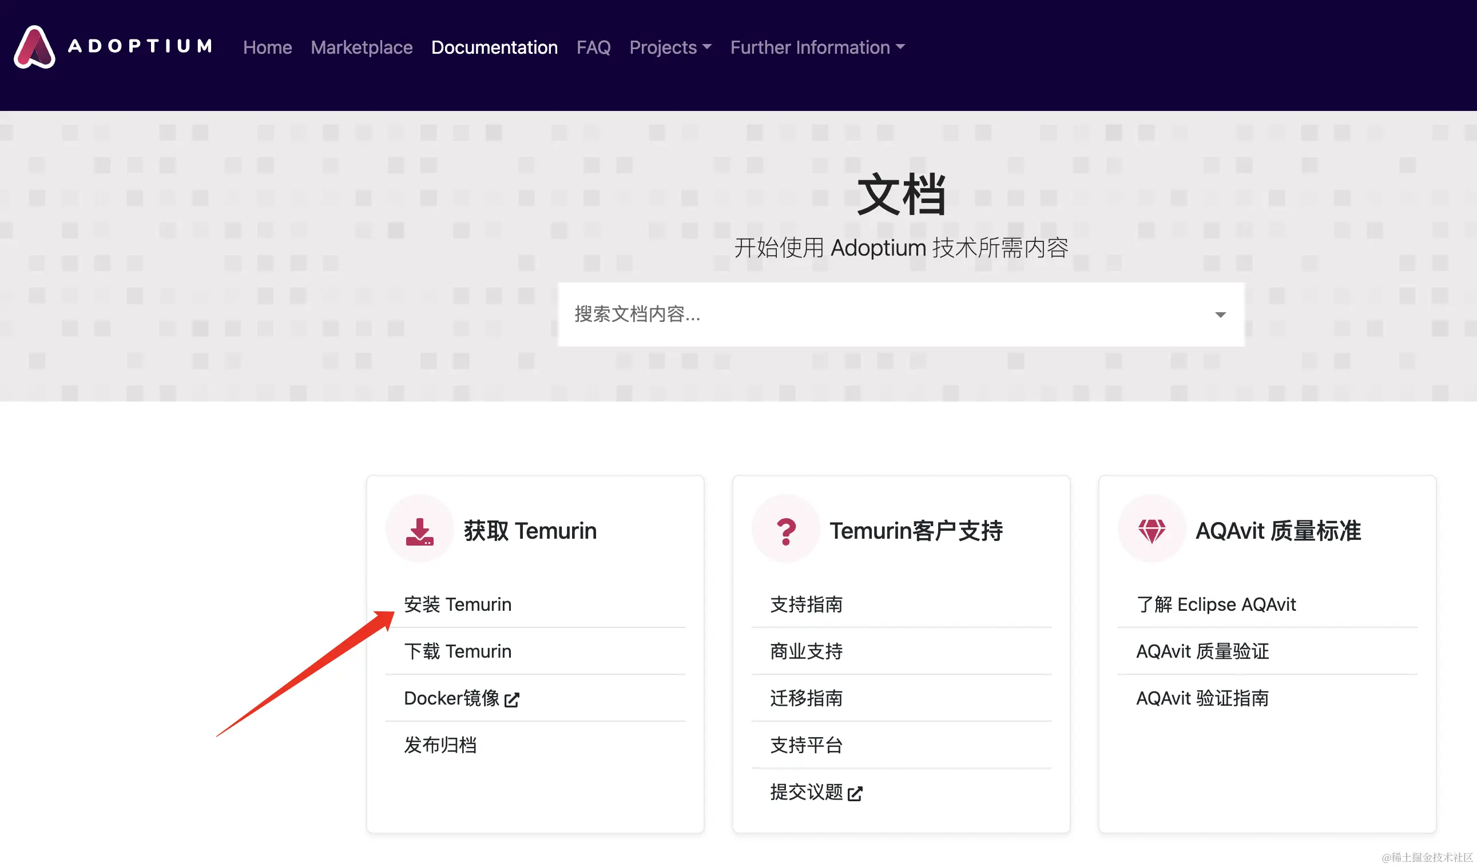
Task: Click the Adoptium logo icon
Action: 34,47
